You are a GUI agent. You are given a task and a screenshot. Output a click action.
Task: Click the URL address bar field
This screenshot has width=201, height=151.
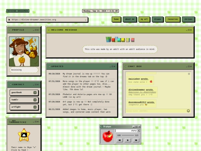point(47,20)
